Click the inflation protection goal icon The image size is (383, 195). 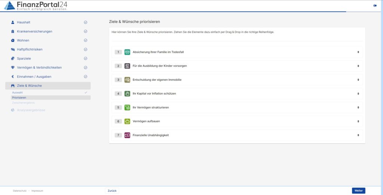pyautogui.click(x=127, y=94)
